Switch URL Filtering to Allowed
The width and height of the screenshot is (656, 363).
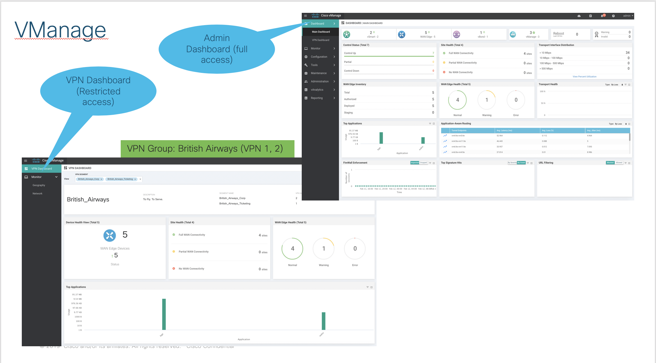[x=619, y=163]
